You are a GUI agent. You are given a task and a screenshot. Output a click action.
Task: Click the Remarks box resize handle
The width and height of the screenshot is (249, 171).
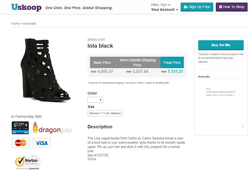242,126
